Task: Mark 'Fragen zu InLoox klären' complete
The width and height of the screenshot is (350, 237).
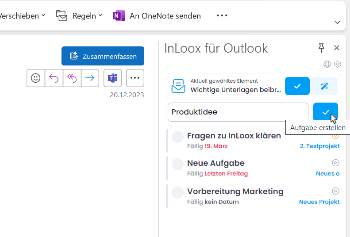Action: [178, 137]
